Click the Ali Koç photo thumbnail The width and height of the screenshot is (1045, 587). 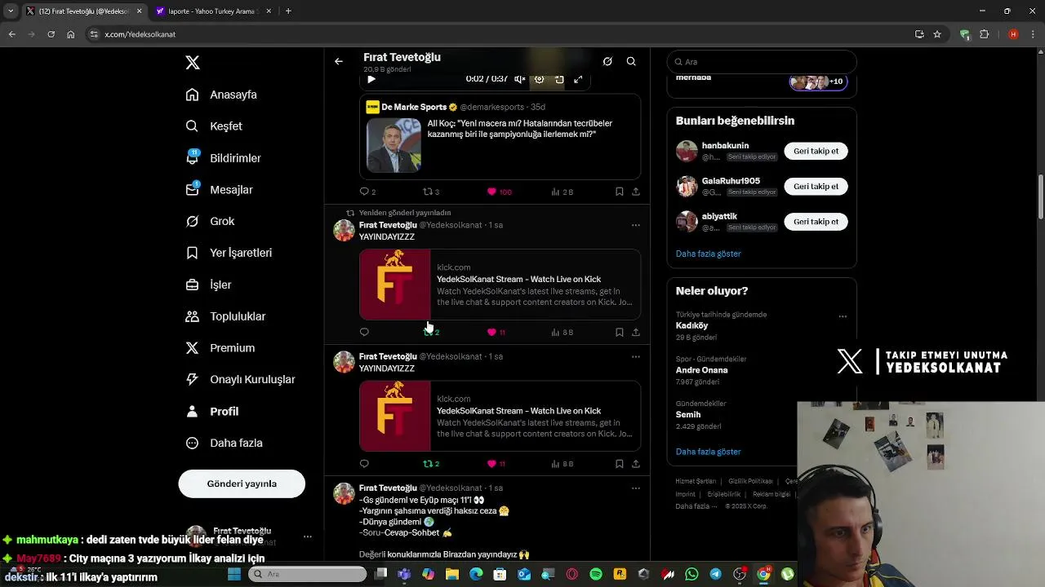tap(394, 145)
